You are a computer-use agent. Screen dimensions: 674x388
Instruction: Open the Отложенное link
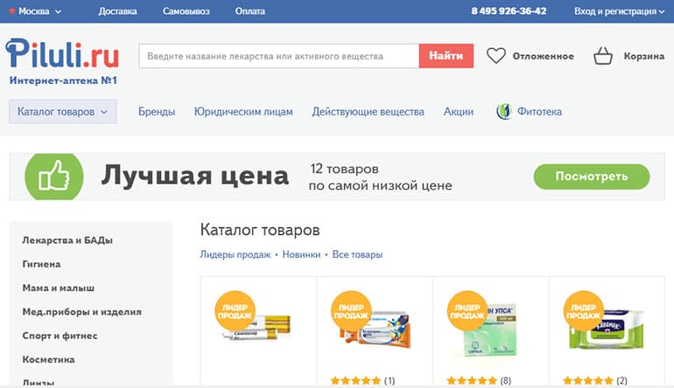coord(543,56)
